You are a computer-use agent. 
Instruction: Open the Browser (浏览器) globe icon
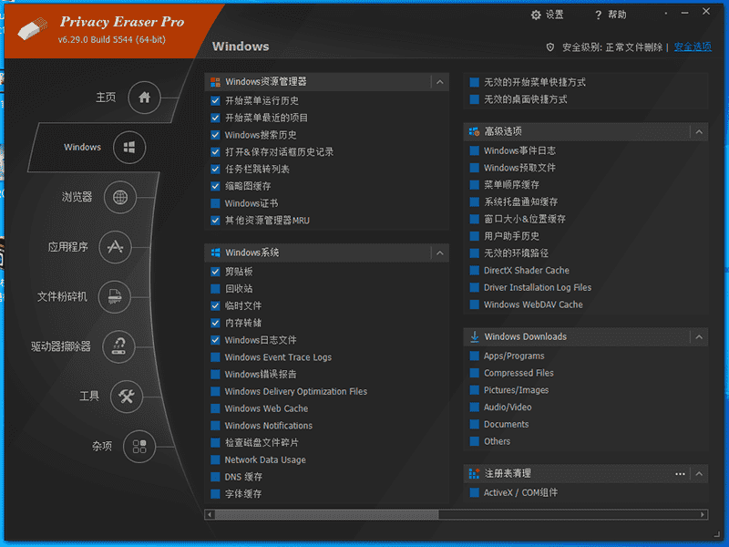pos(120,197)
